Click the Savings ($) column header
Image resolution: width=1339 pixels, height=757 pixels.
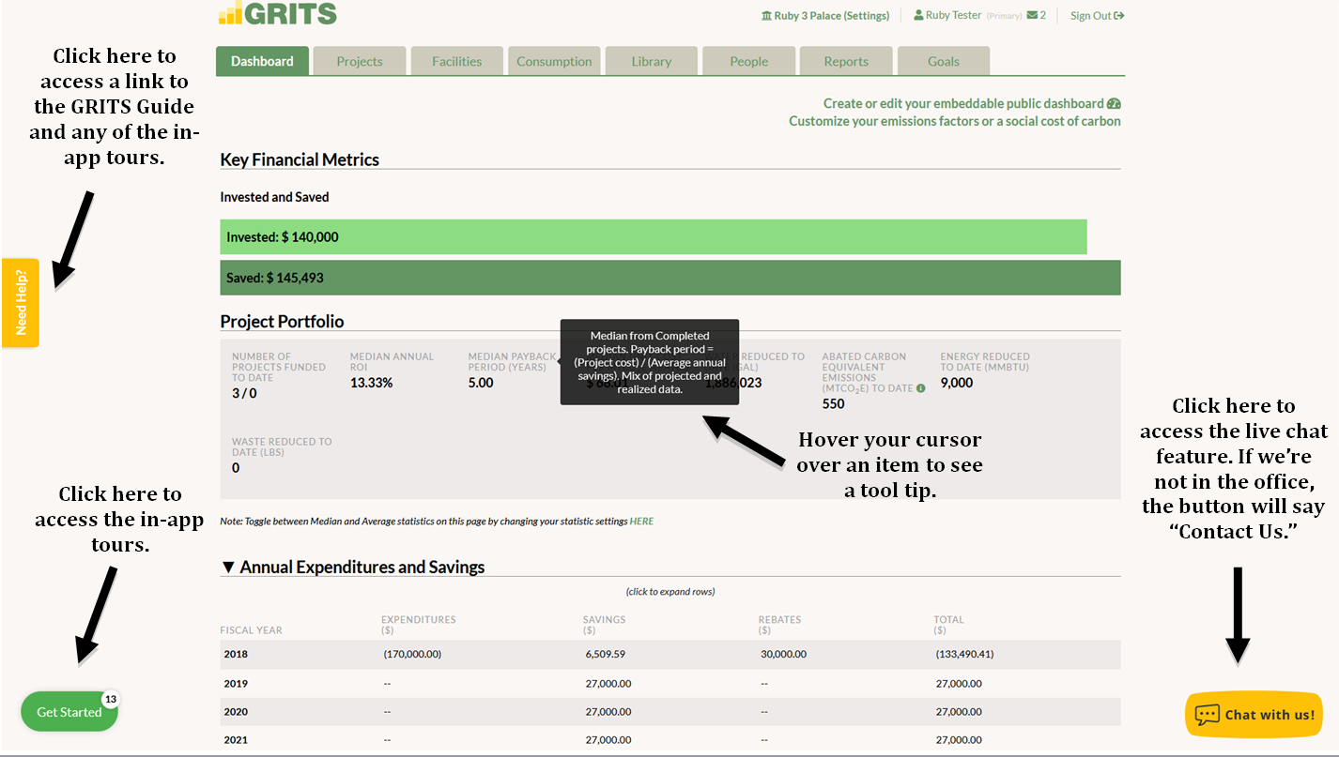coord(605,625)
